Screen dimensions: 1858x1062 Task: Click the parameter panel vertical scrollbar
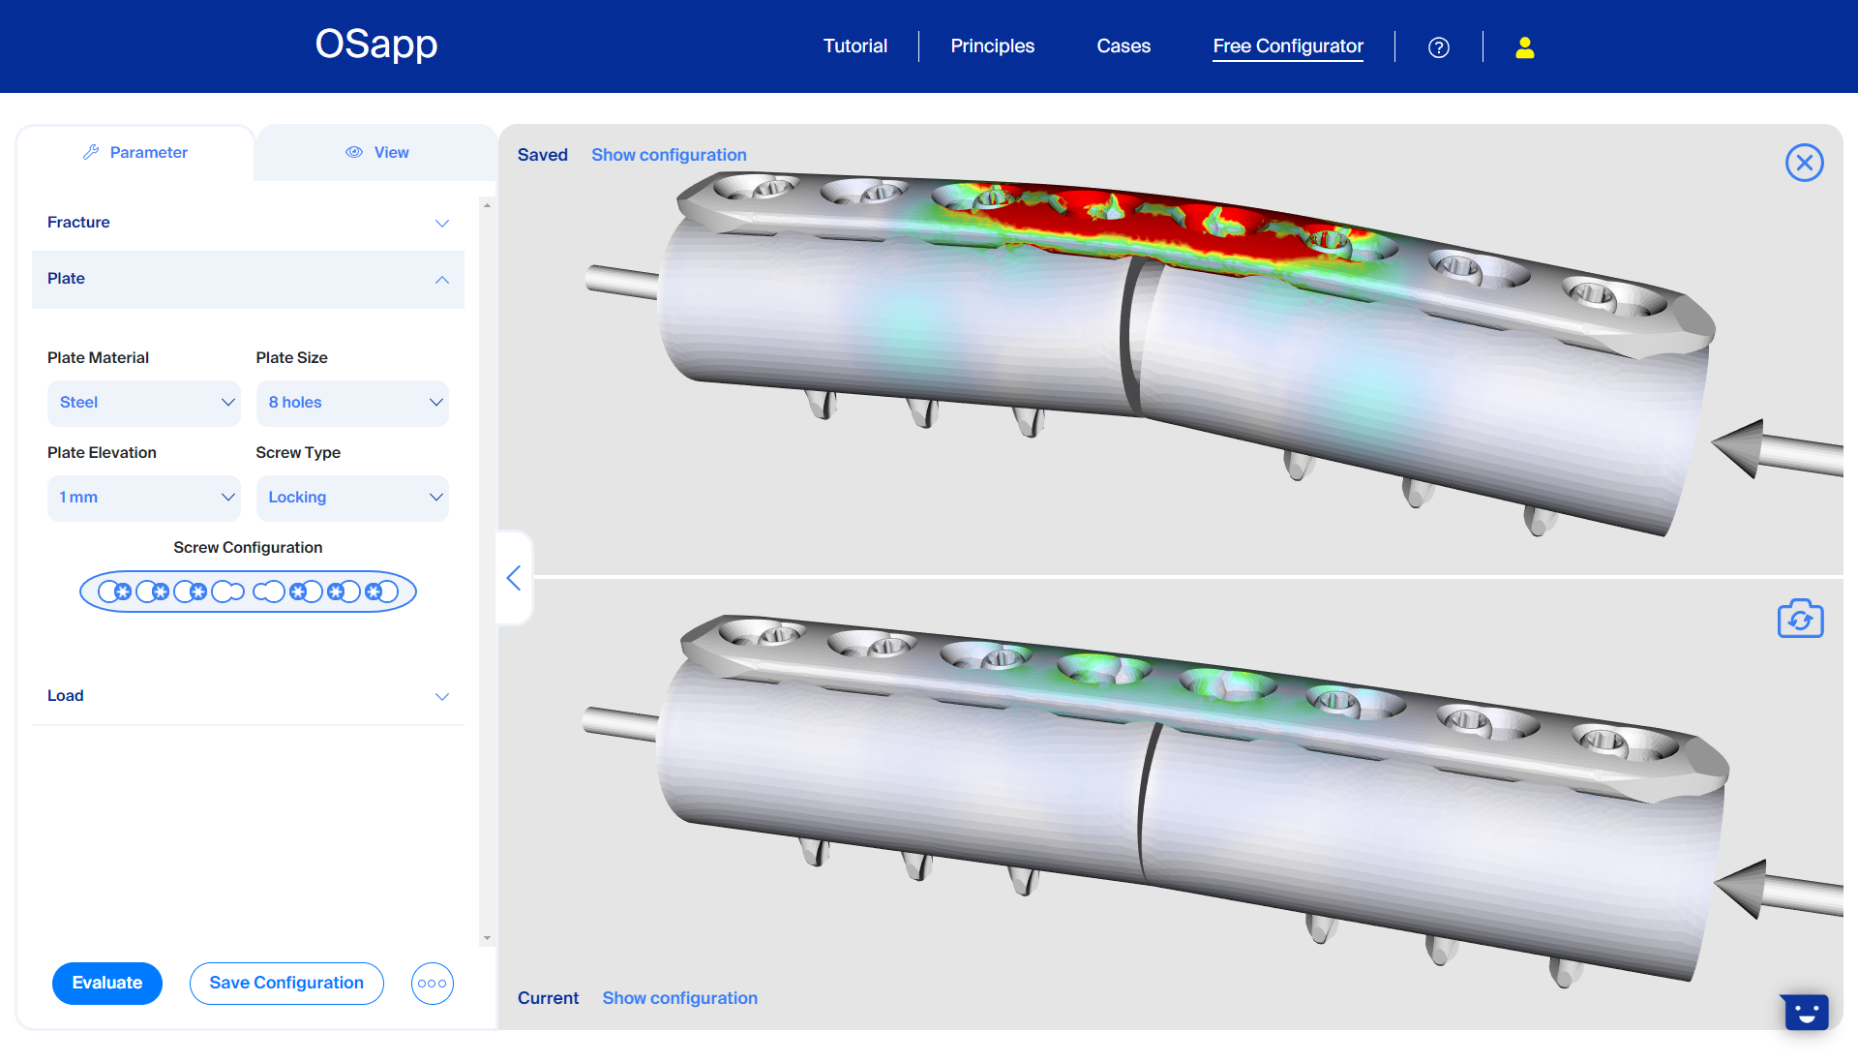click(x=487, y=571)
